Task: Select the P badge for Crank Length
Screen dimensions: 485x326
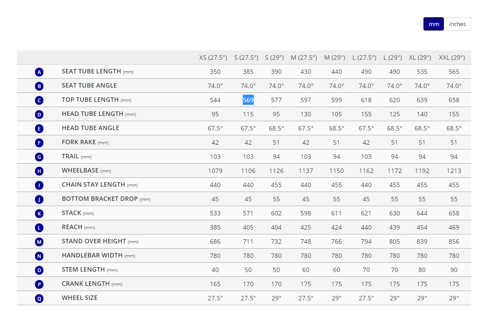Action: pyautogui.click(x=39, y=284)
